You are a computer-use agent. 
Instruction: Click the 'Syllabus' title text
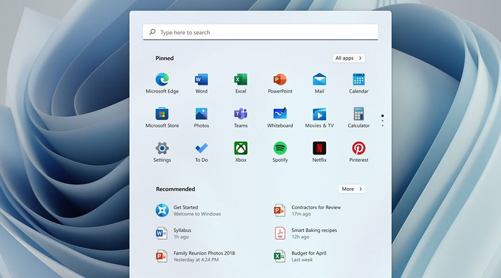point(182,230)
